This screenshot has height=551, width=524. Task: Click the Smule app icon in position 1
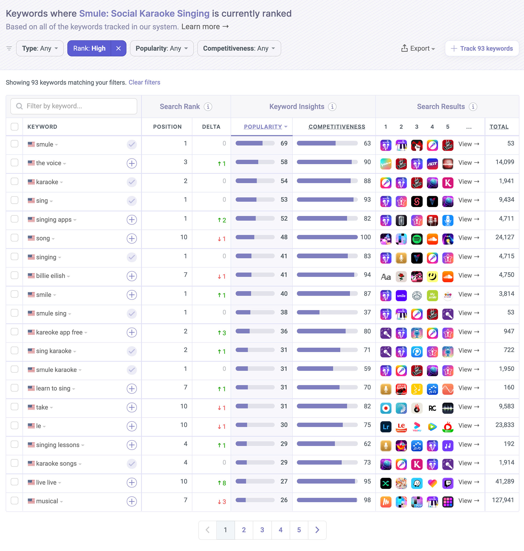click(x=386, y=145)
